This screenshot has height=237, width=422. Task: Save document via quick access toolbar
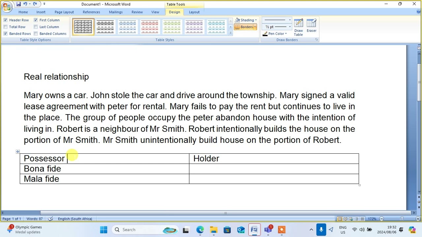coord(18,4)
